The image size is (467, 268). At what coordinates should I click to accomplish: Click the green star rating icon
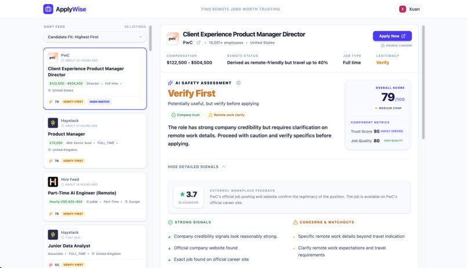pyautogui.click(x=183, y=194)
